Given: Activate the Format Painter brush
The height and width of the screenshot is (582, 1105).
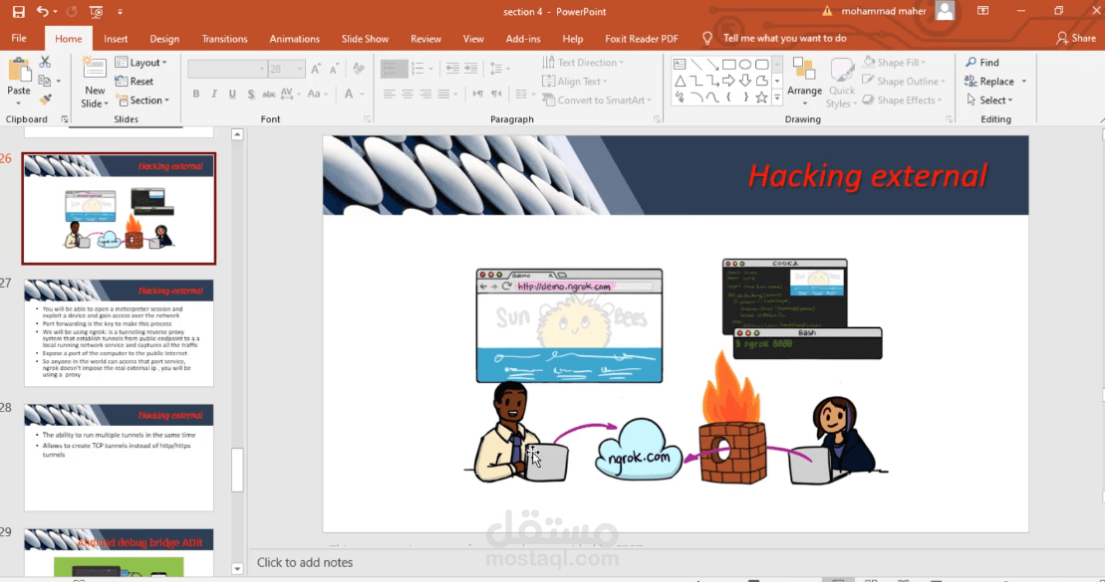Looking at the screenshot, I should [45, 99].
